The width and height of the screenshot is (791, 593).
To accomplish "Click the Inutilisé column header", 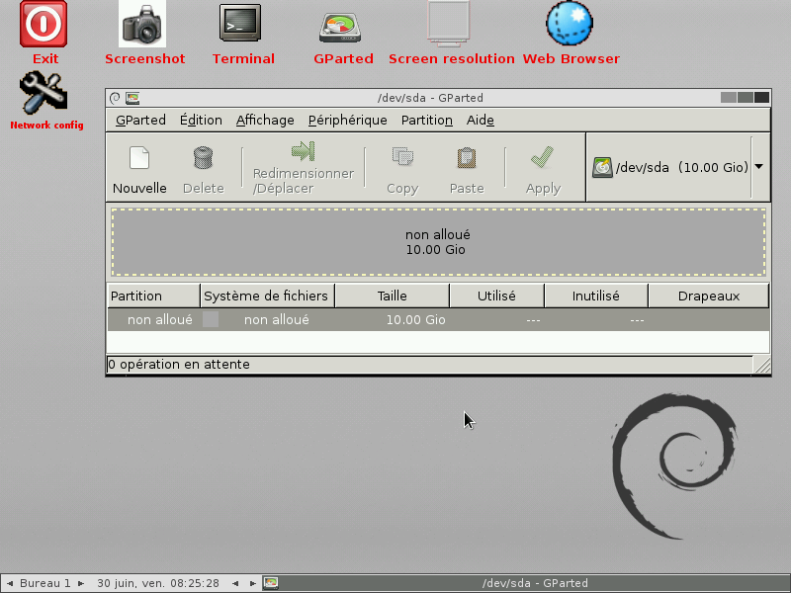I will 596,296.
